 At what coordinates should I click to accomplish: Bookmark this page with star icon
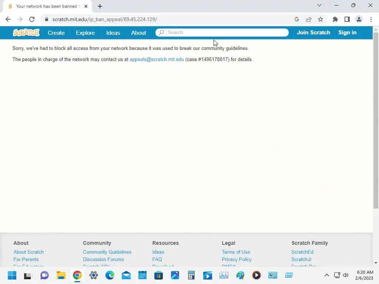point(321,19)
